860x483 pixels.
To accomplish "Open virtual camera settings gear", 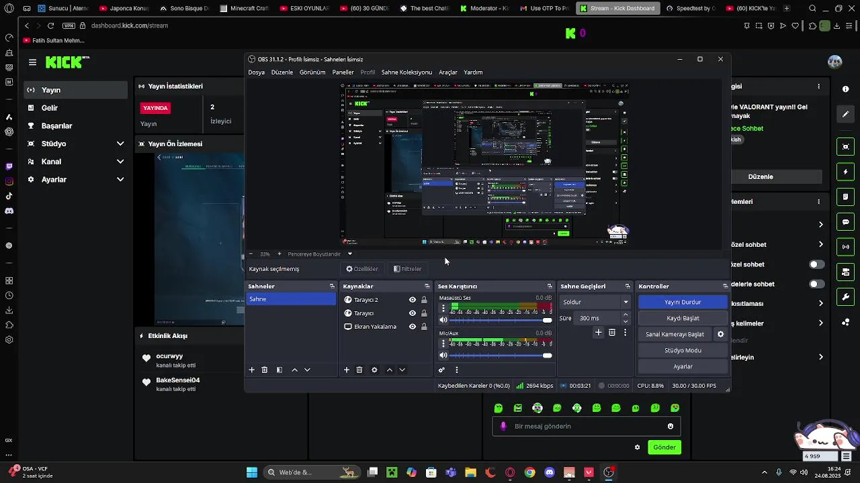I will click(x=720, y=334).
